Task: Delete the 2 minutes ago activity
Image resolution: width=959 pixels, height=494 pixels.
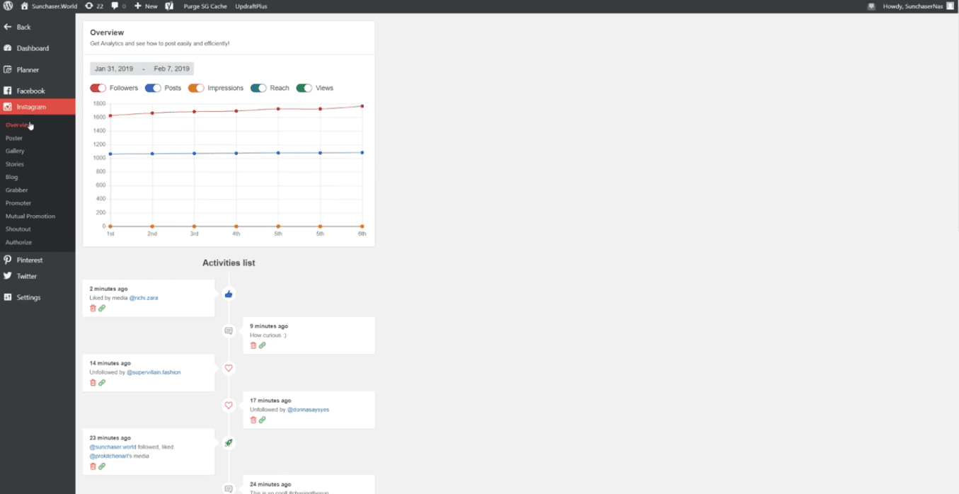Action: (x=93, y=308)
